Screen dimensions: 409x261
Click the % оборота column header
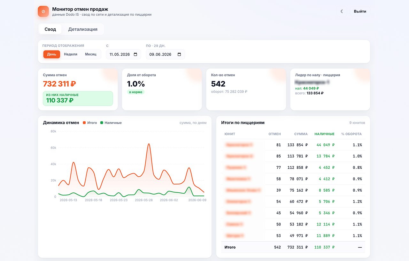pyautogui.click(x=351, y=134)
